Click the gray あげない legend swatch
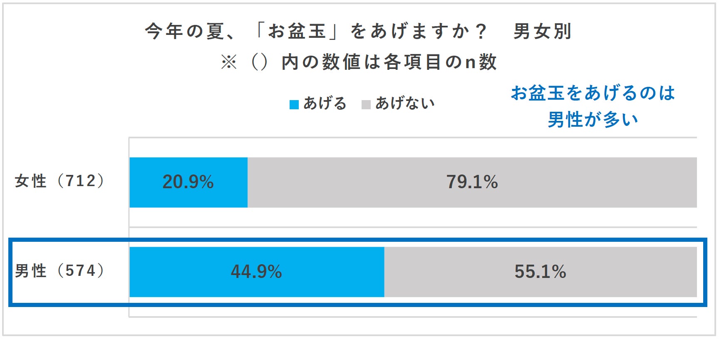719x339 pixels. click(x=366, y=104)
